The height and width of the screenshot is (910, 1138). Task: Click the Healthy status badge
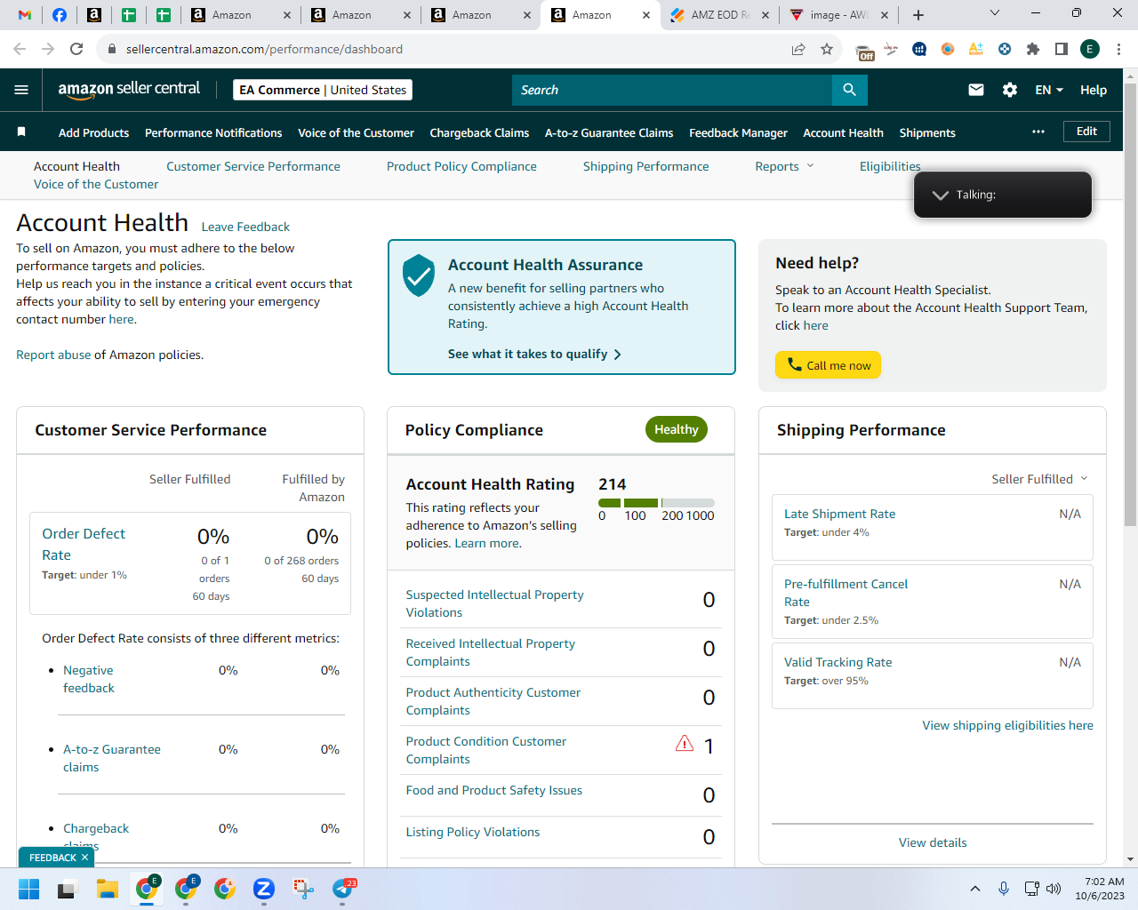pyautogui.click(x=677, y=429)
